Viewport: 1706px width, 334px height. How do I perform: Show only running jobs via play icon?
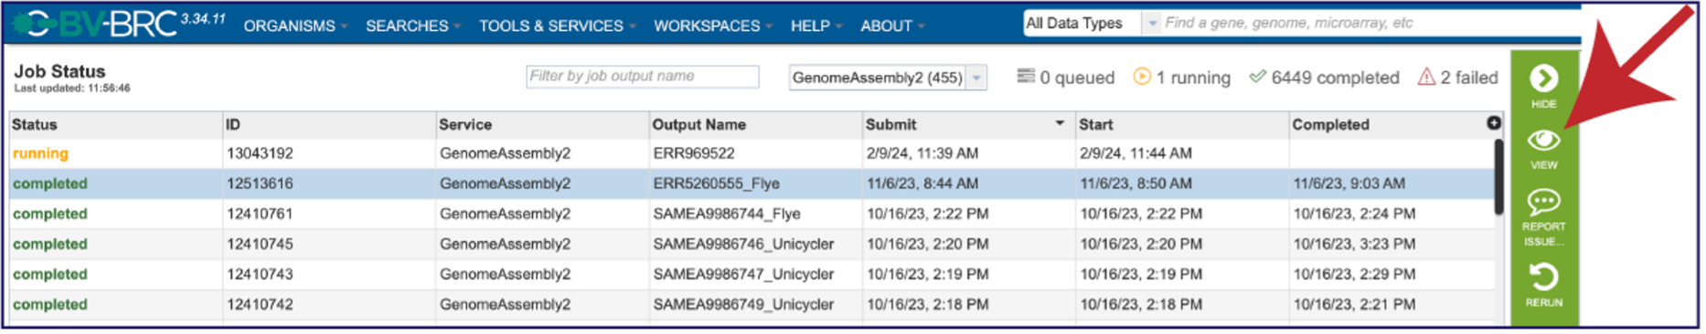coord(1142,77)
